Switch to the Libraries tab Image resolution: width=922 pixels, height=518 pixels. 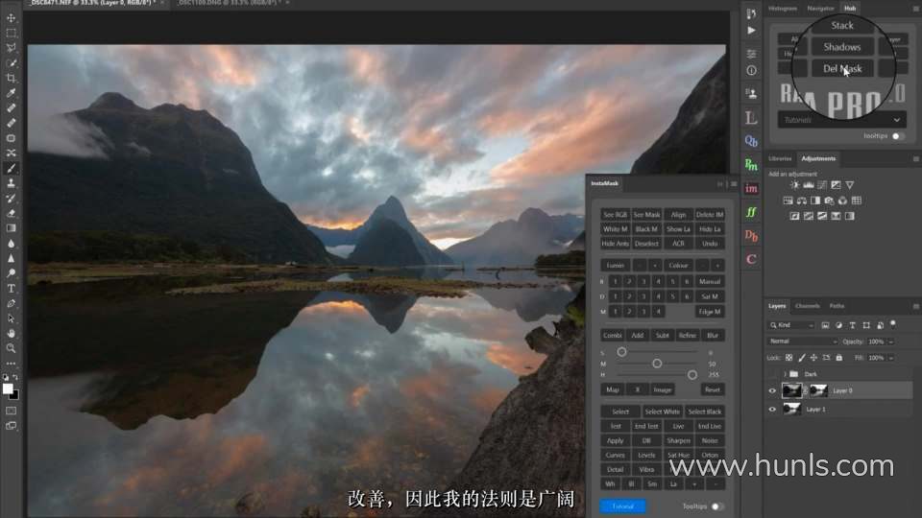(x=780, y=158)
